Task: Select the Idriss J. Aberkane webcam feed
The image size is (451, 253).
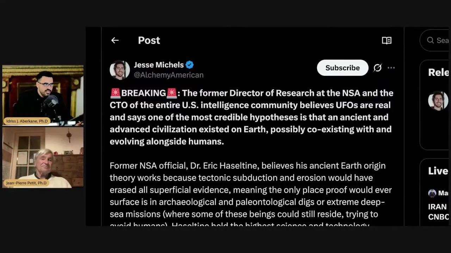Action: click(x=43, y=92)
